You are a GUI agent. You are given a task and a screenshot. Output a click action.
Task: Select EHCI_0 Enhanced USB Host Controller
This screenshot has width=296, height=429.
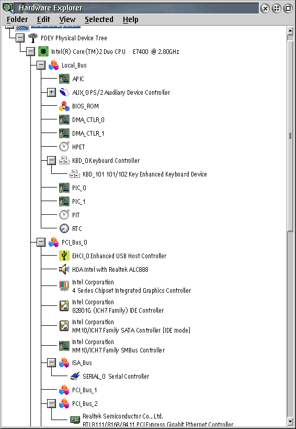click(x=119, y=256)
